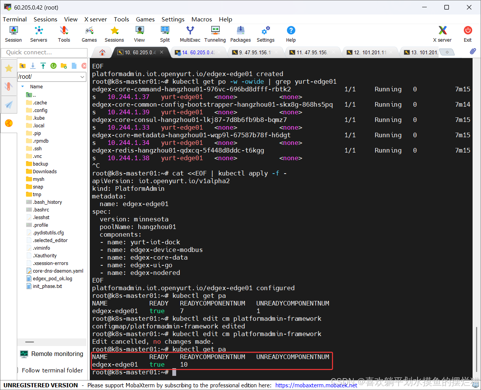Upload files to current SFTP folder
481x390 pixels.
click(x=43, y=66)
